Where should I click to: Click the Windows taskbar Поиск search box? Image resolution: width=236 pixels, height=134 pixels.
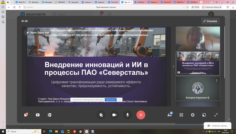24,131
